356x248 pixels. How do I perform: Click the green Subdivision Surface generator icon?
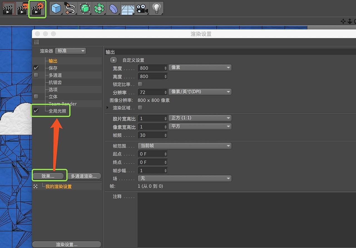point(85,9)
